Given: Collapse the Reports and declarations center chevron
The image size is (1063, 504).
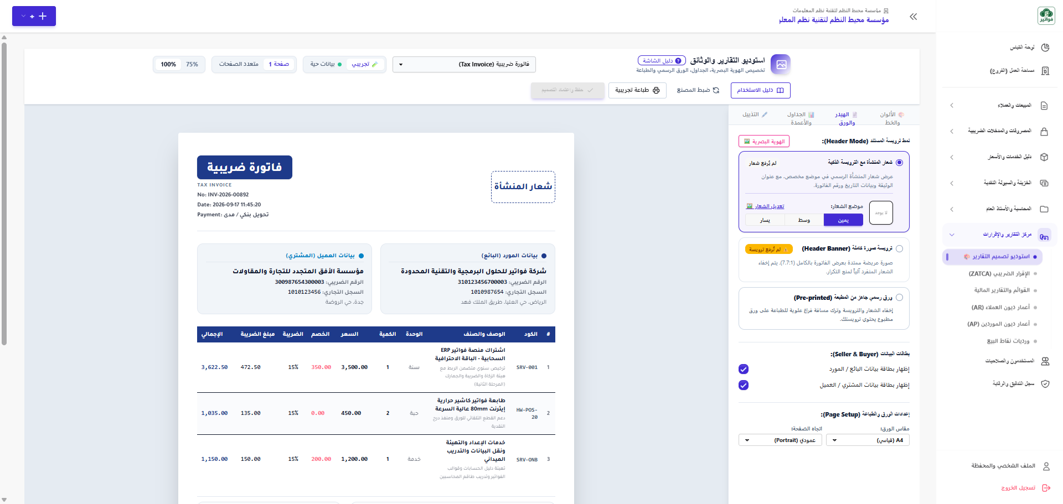Looking at the screenshot, I should 952,235.
